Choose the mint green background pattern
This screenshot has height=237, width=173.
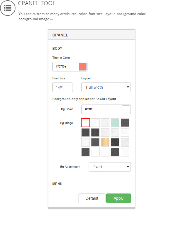pyautogui.click(x=115, y=123)
